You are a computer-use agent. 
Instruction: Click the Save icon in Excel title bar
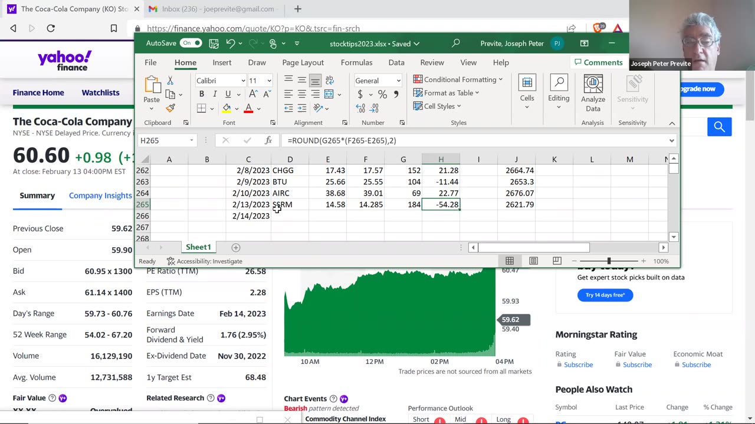click(214, 44)
